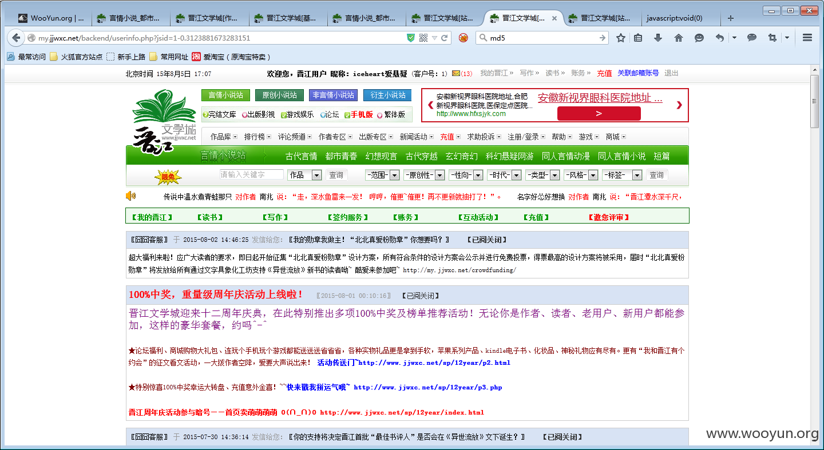
Task: Open the -性向- dropdown
Action: click(466, 175)
